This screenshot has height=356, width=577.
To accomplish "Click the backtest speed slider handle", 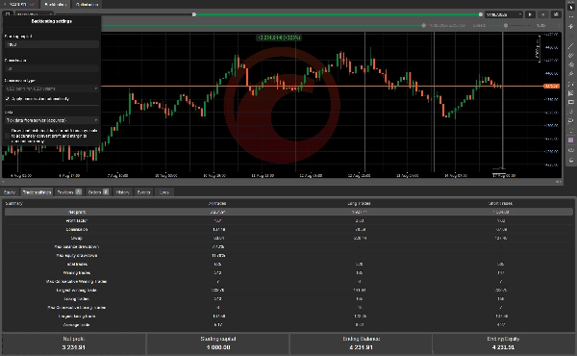I will [506, 25].
